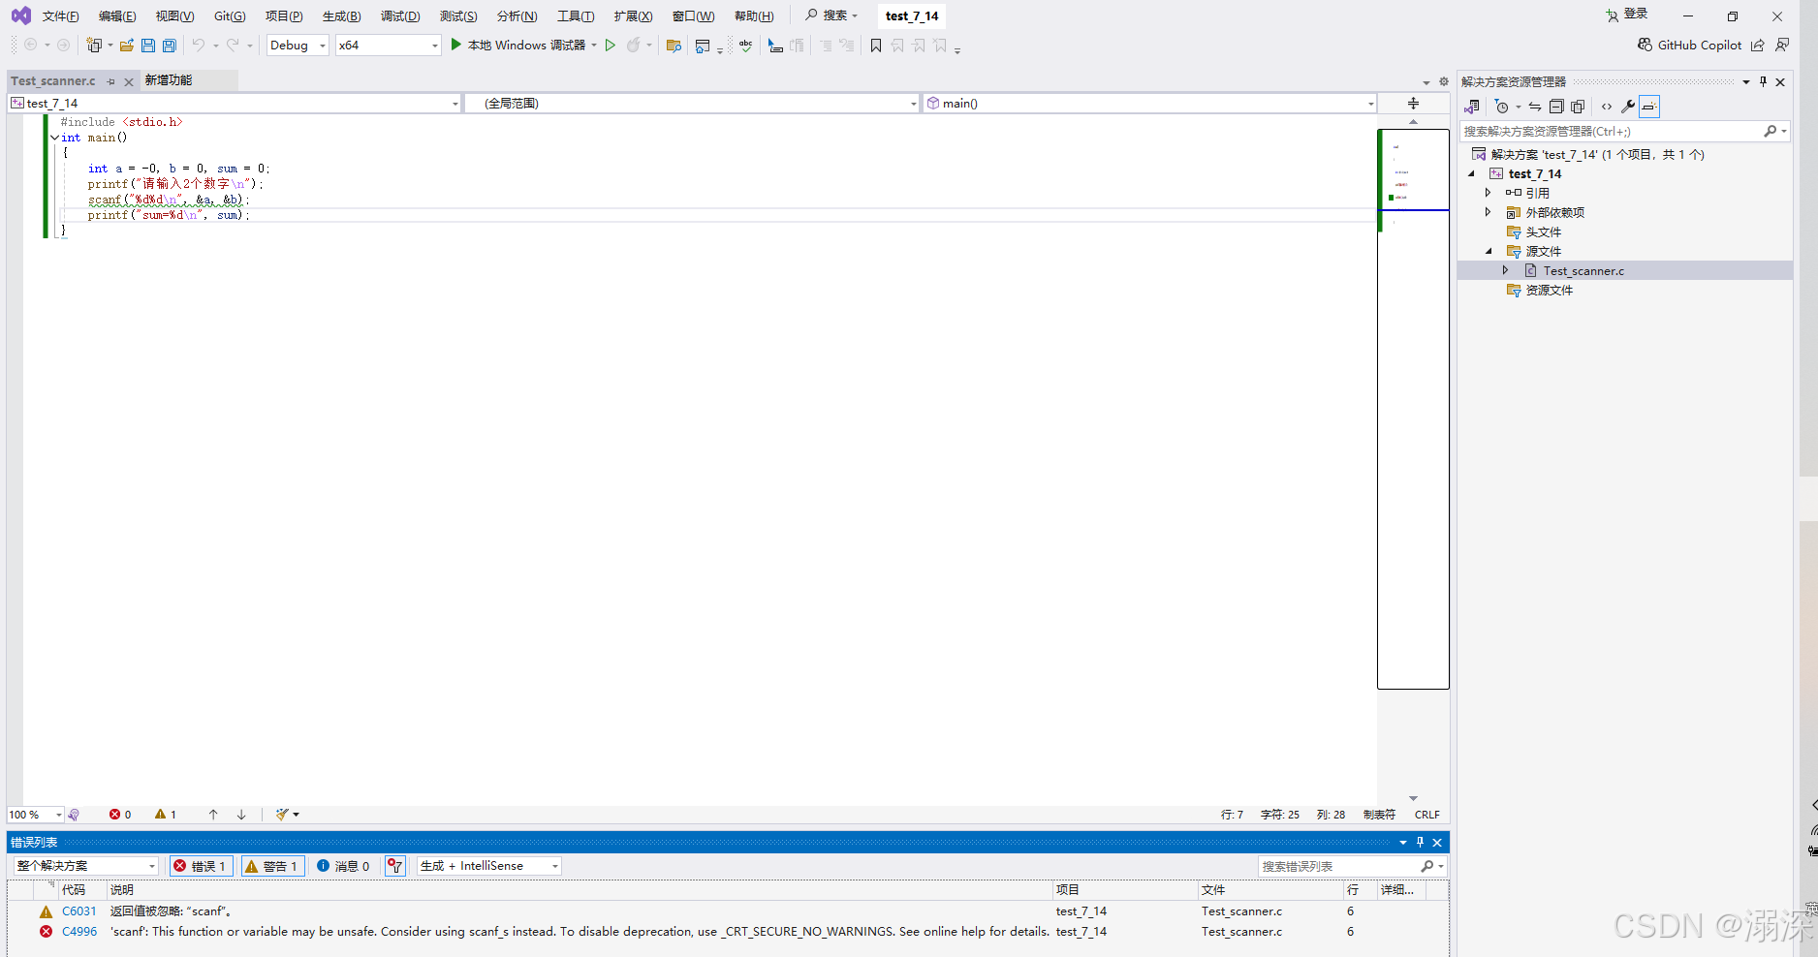Click the C4996 error code link

click(x=79, y=932)
